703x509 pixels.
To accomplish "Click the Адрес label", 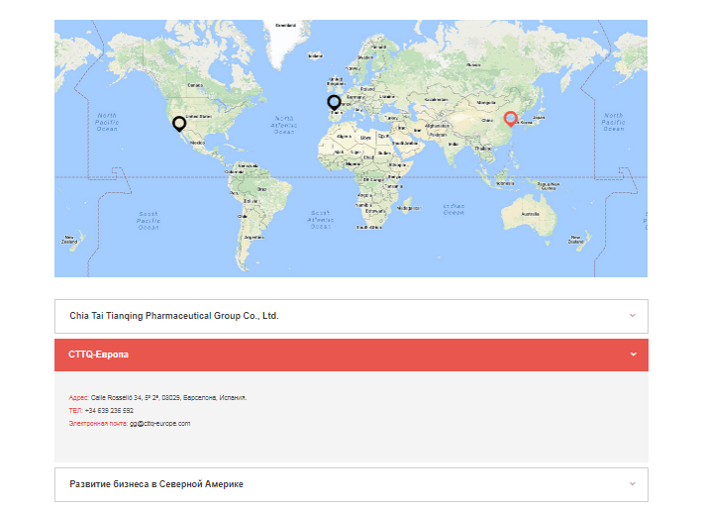I will coord(78,398).
